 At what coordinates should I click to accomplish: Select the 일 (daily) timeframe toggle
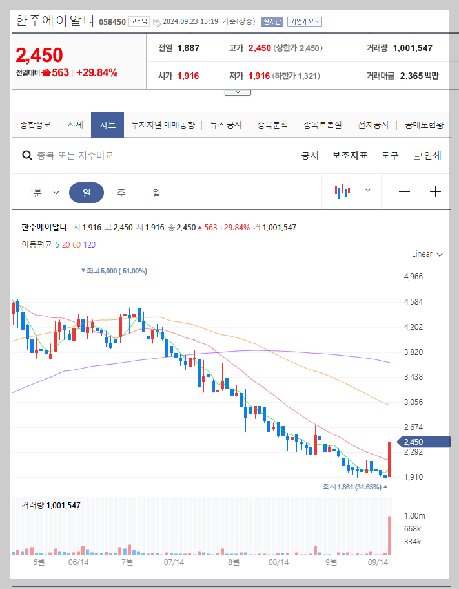(87, 193)
